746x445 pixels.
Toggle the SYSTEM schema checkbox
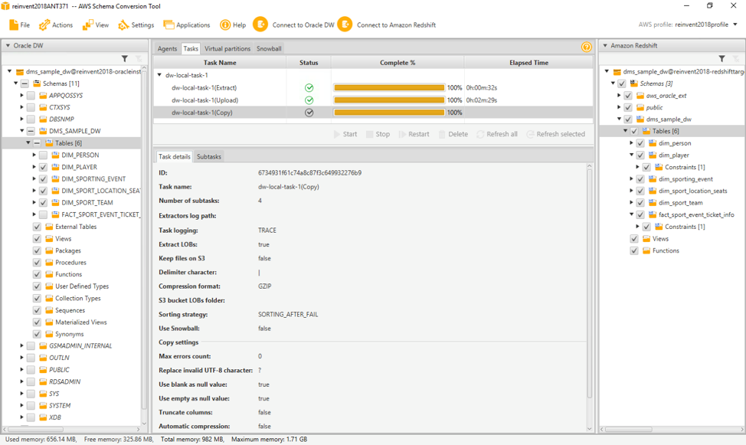tap(31, 405)
